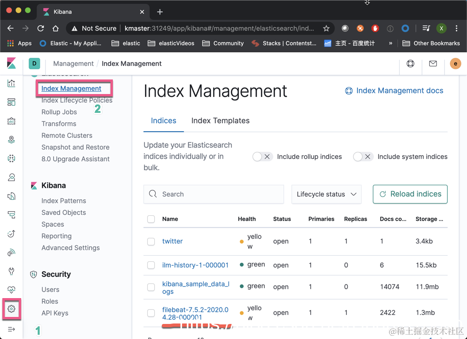Open Remote Clusters menu item
467x339 pixels.
click(67, 135)
